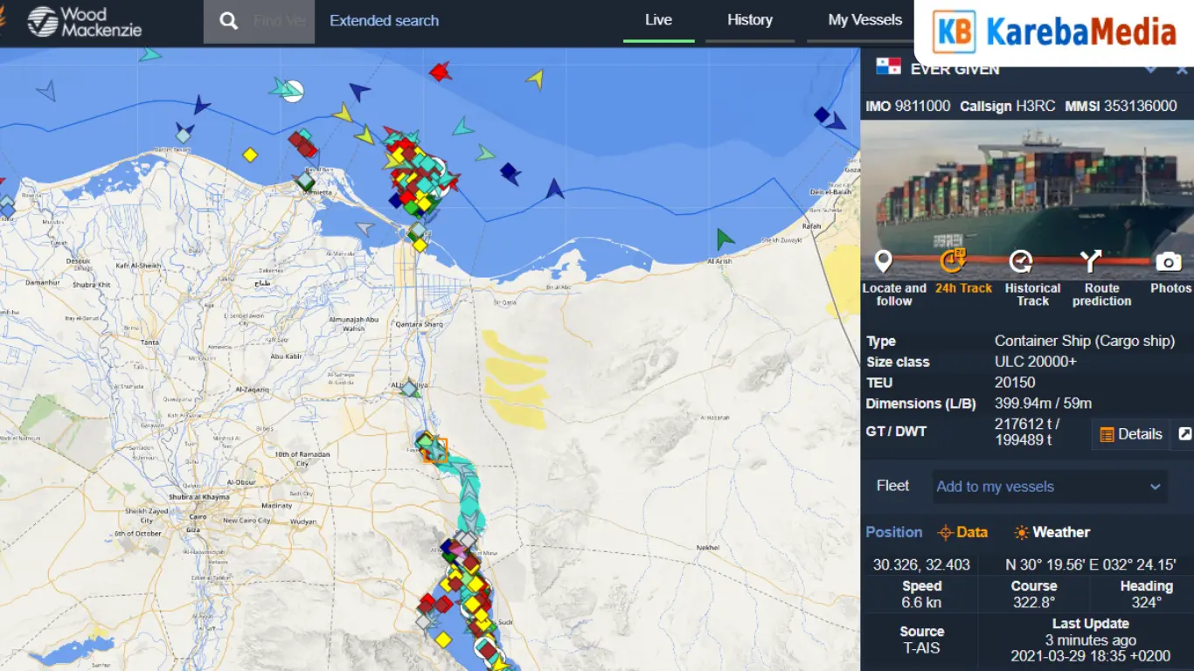
Task: Click the yellow diamond vessel near Gamasa coast
Action: [250, 155]
